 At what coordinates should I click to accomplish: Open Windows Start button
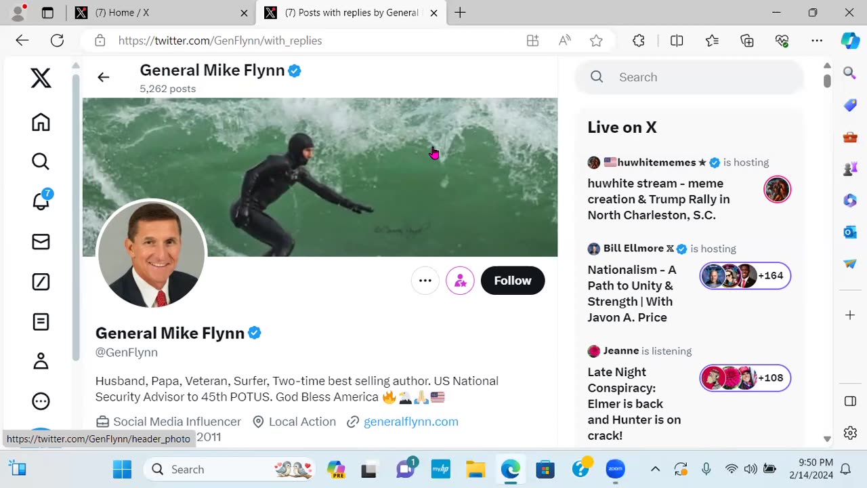click(x=122, y=469)
